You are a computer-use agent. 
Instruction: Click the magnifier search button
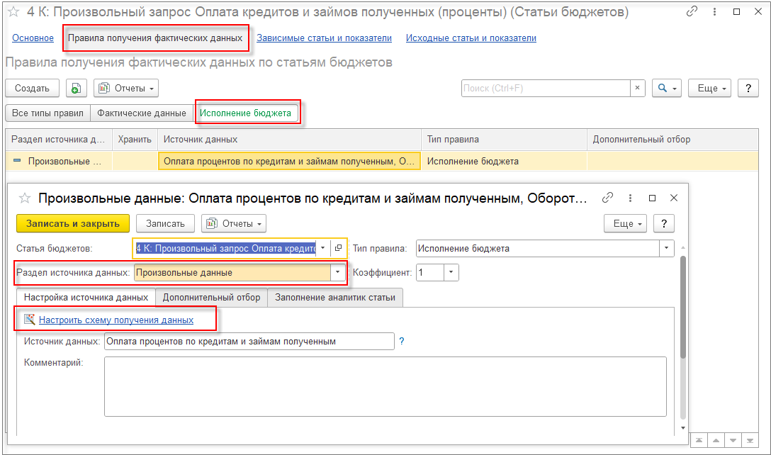coord(666,88)
